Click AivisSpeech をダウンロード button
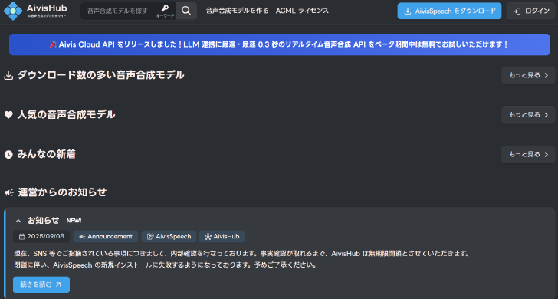Screen dimensions: 558x299 [x=449, y=11]
